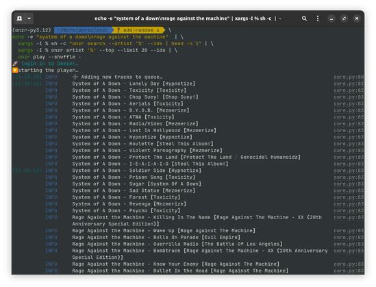Click the 'Violent Pornography' track line

[x=147, y=151]
